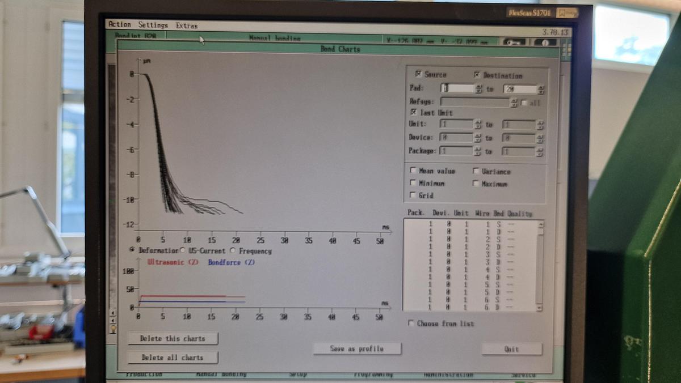Screen dimensions: 681x383
Task: Click the Package start value stepper arrows
Action: click(x=478, y=151)
